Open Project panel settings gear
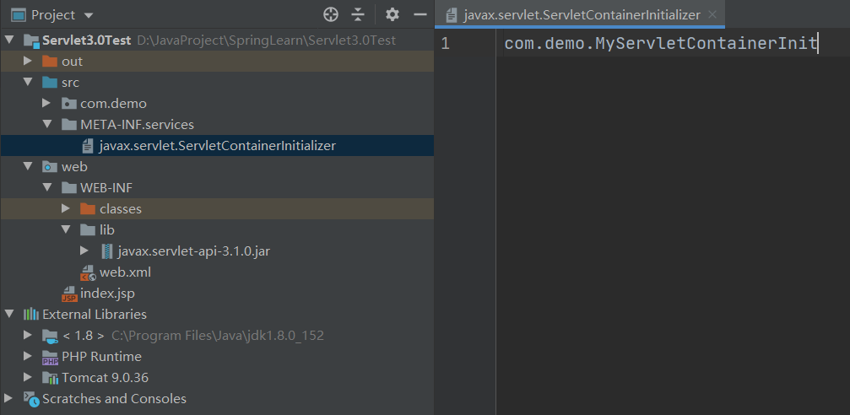Screen dimensions: 850x415 (x=393, y=14)
